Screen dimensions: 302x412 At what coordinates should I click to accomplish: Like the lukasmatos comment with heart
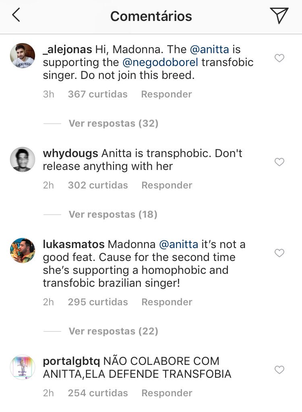tap(279, 253)
